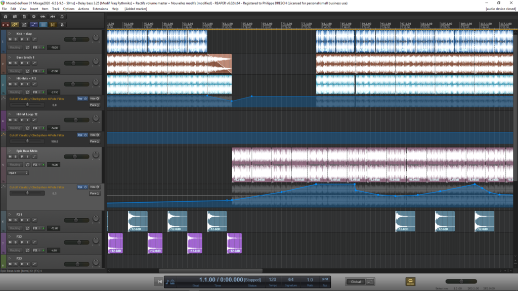Open the Input 1 dropdown on Epic Bass Melo
Viewport: 518px width, 291px height.
pyautogui.click(x=18, y=173)
